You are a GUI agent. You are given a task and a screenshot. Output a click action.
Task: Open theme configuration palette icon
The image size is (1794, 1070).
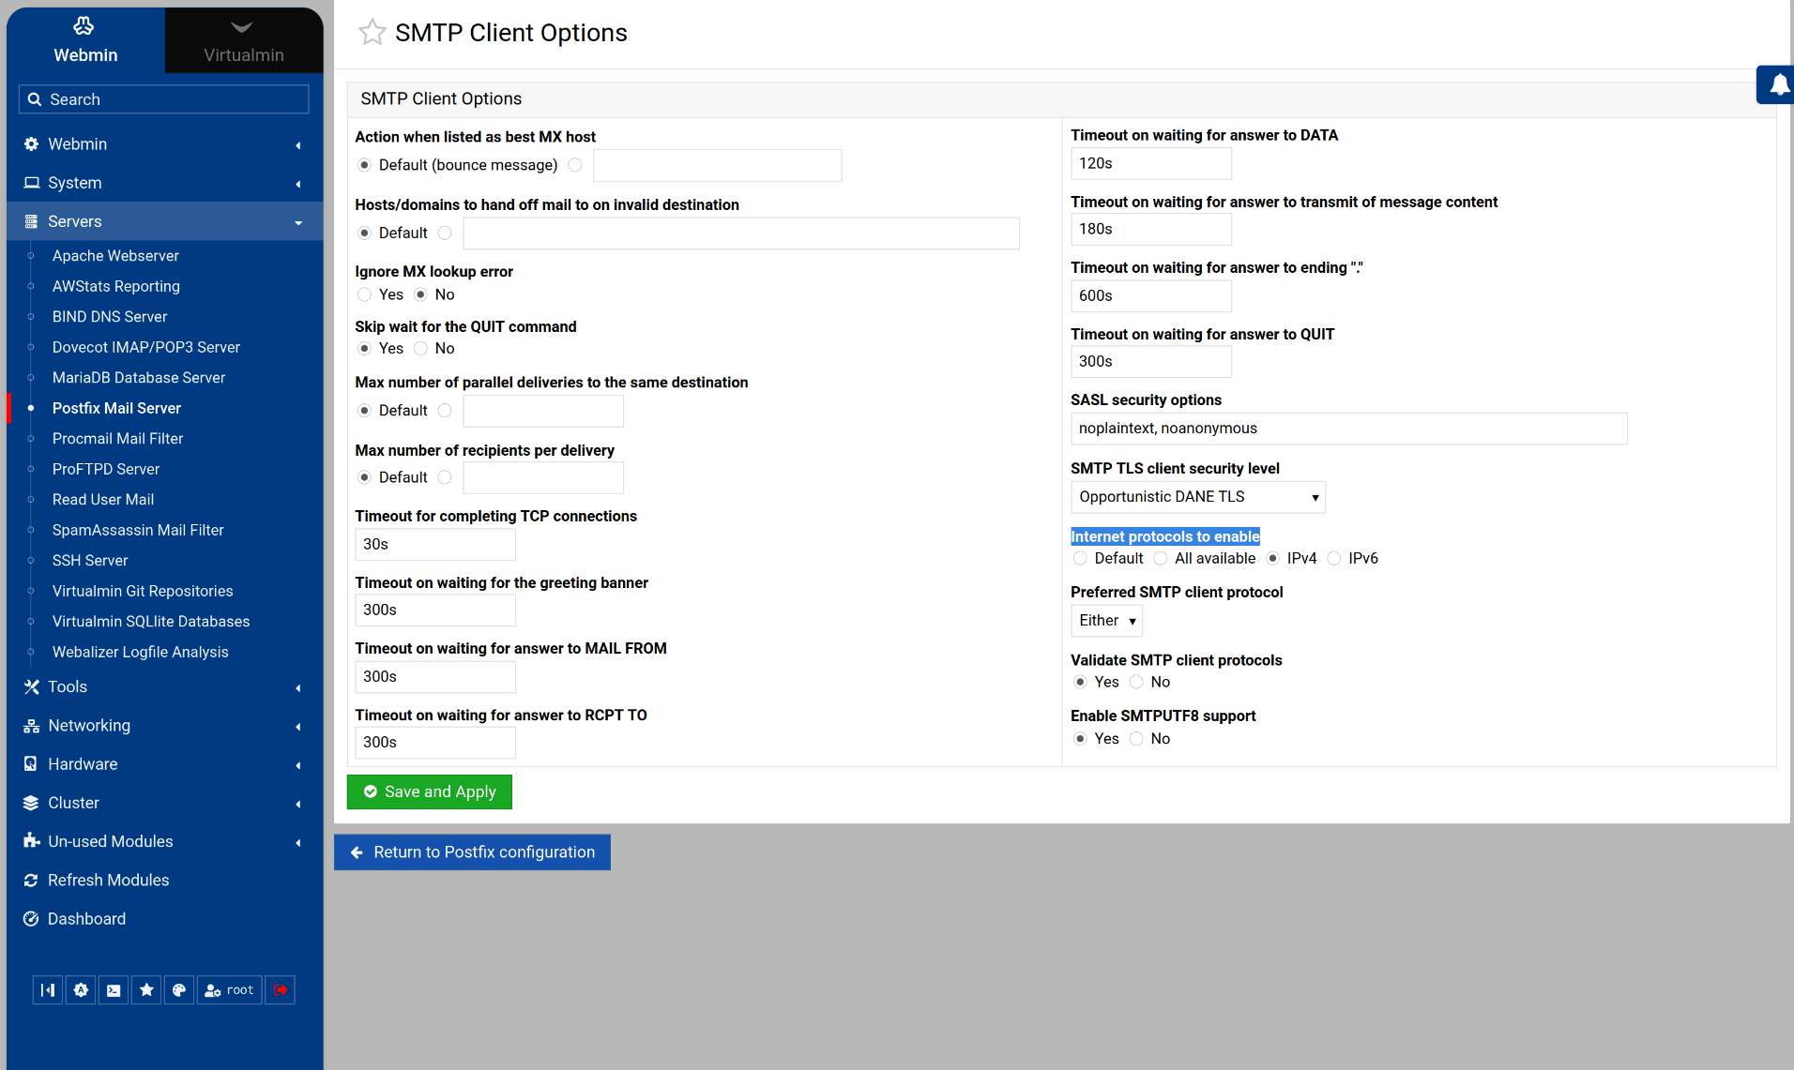point(179,990)
